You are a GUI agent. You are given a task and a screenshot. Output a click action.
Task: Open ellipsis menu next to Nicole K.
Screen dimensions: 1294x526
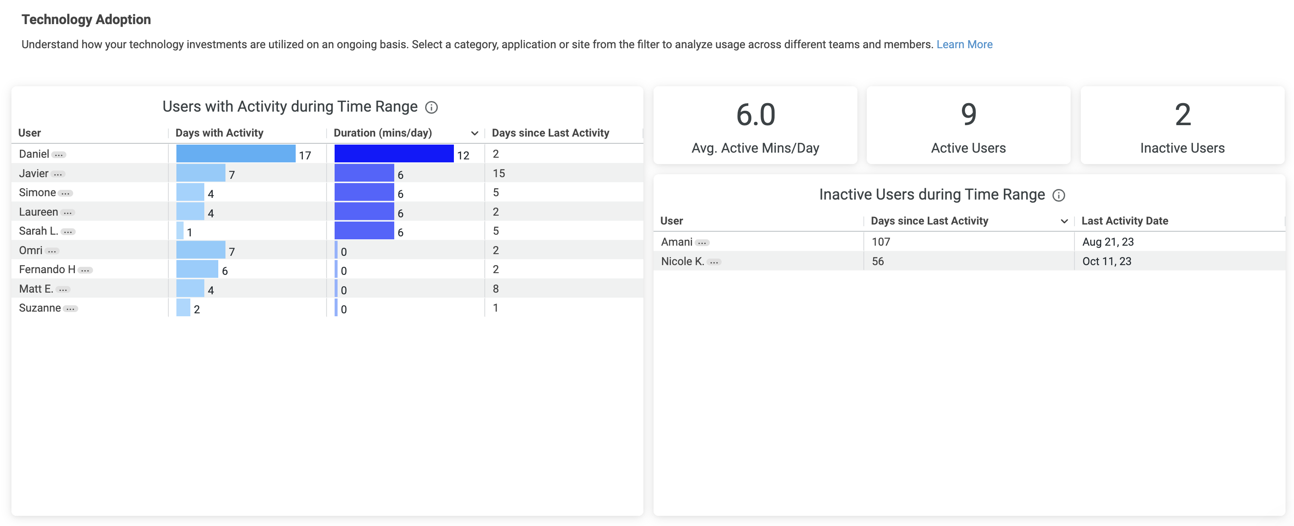click(x=714, y=262)
